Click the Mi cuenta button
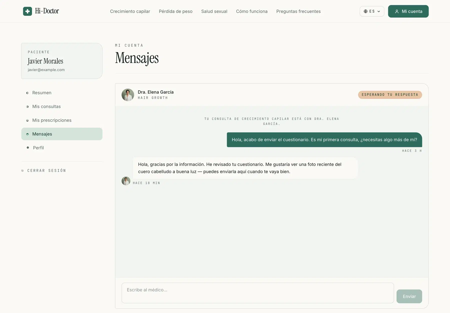 (408, 11)
